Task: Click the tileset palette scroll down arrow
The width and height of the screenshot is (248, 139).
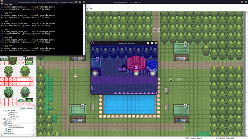Action: click(34, 105)
